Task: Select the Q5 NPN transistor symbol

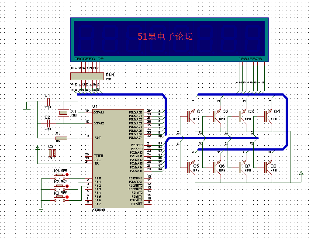Action: point(191,168)
